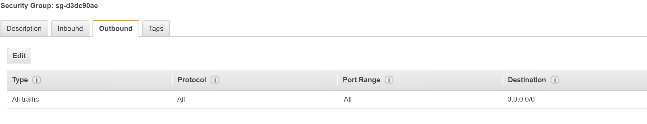The height and width of the screenshot is (124, 647).
Task: Click the Protocol value All
Action: [181, 99]
